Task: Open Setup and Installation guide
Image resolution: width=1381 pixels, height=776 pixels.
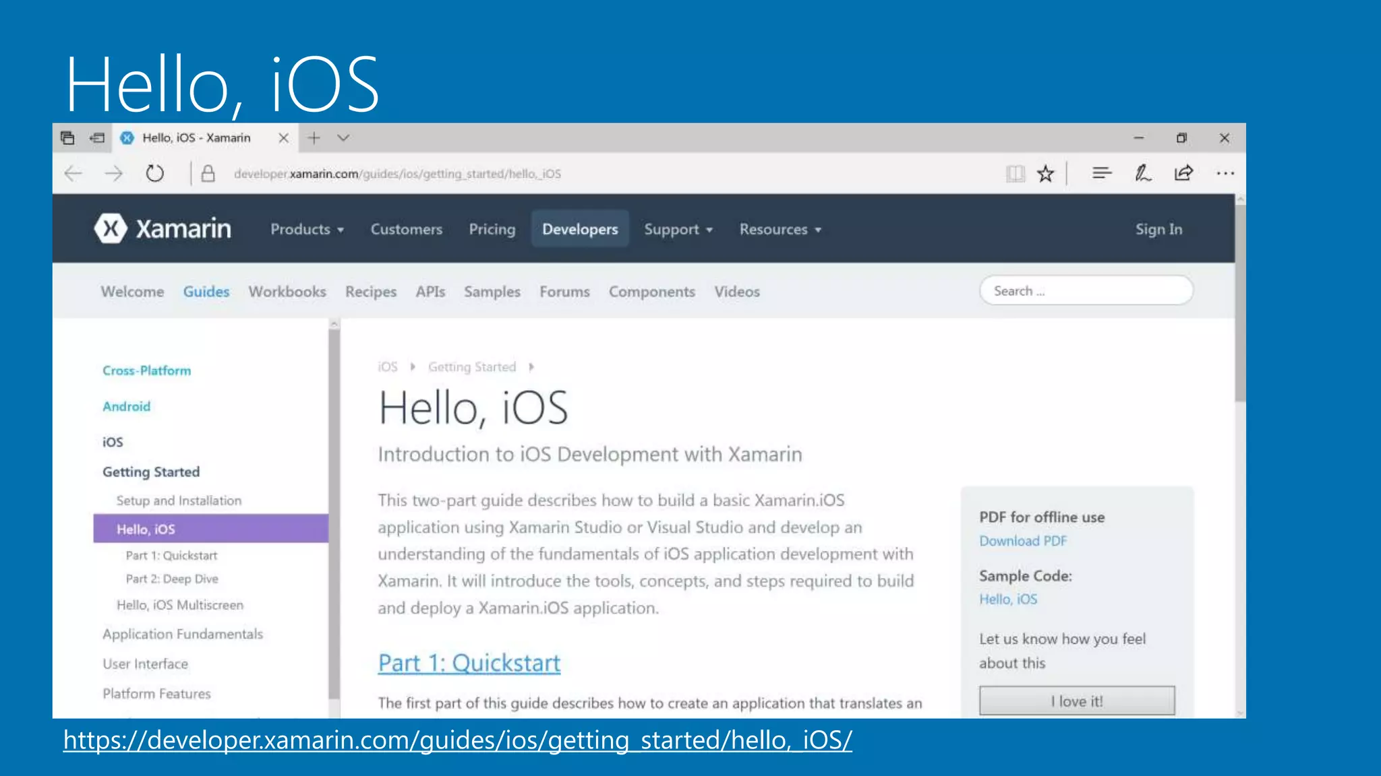Action: click(179, 500)
